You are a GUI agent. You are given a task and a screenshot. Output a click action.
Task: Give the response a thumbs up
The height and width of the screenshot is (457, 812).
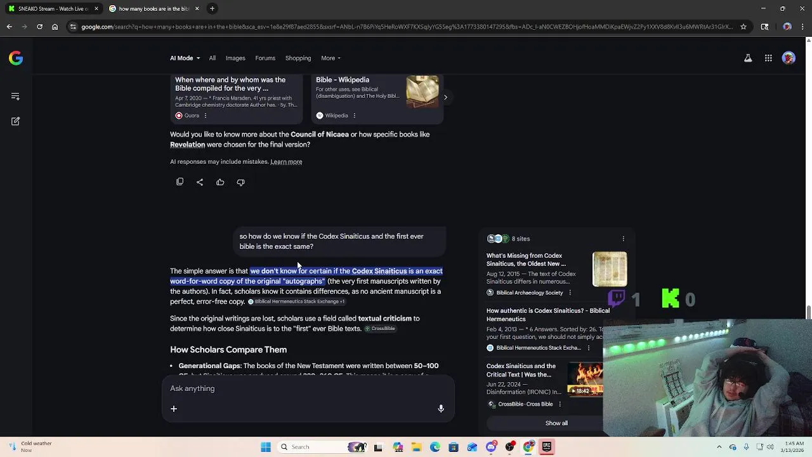[220, 182]
